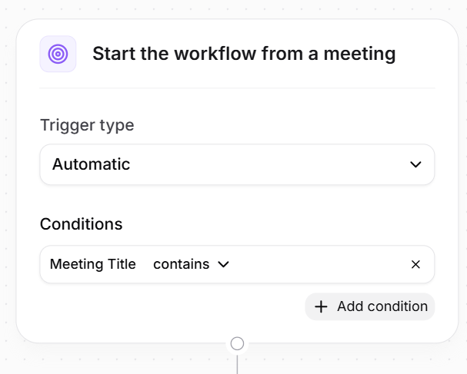
Task: Open the chevron next to "contains"
Action: coord(224,264)
